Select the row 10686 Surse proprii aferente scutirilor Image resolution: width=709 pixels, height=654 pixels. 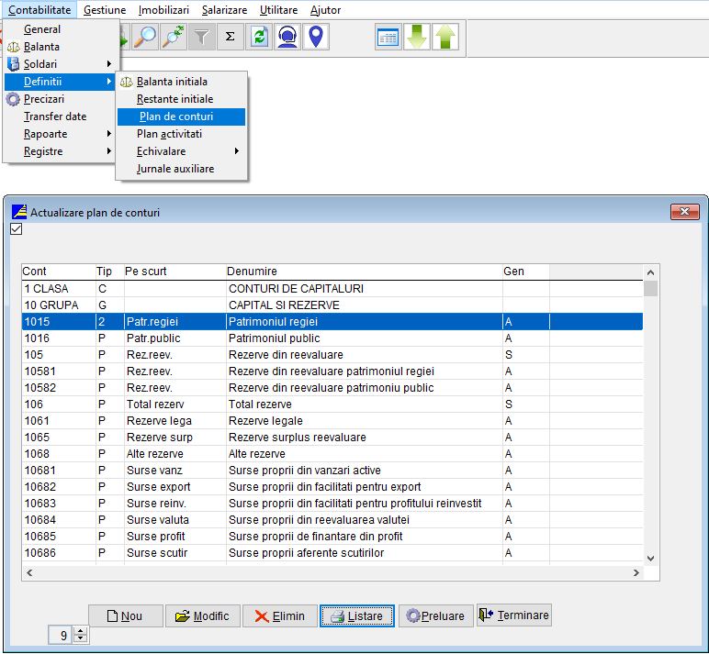click(332, 553)
